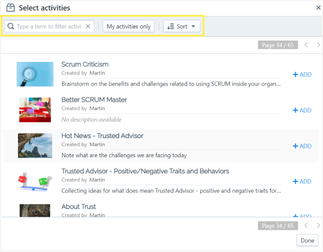This screenshot has height=252, width=323.
Task: Select the About Trust thumbnail
Action: click(35, 211)
